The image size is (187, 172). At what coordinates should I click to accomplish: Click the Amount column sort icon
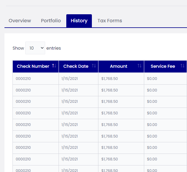(139, 66)
